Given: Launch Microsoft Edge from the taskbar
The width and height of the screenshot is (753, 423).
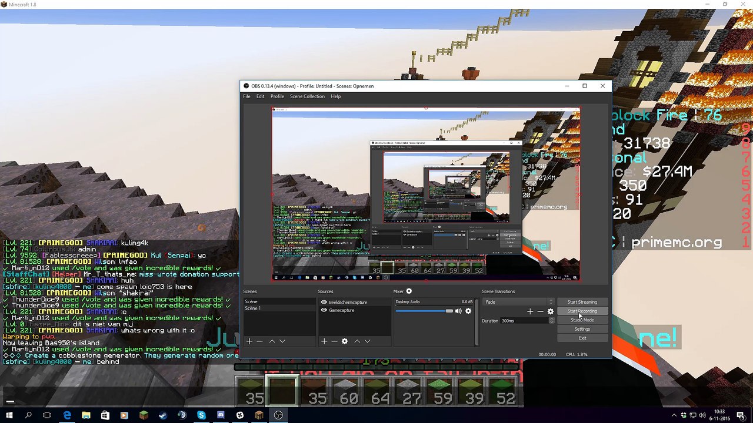Looking at the screenshot, I should point(67,415).
